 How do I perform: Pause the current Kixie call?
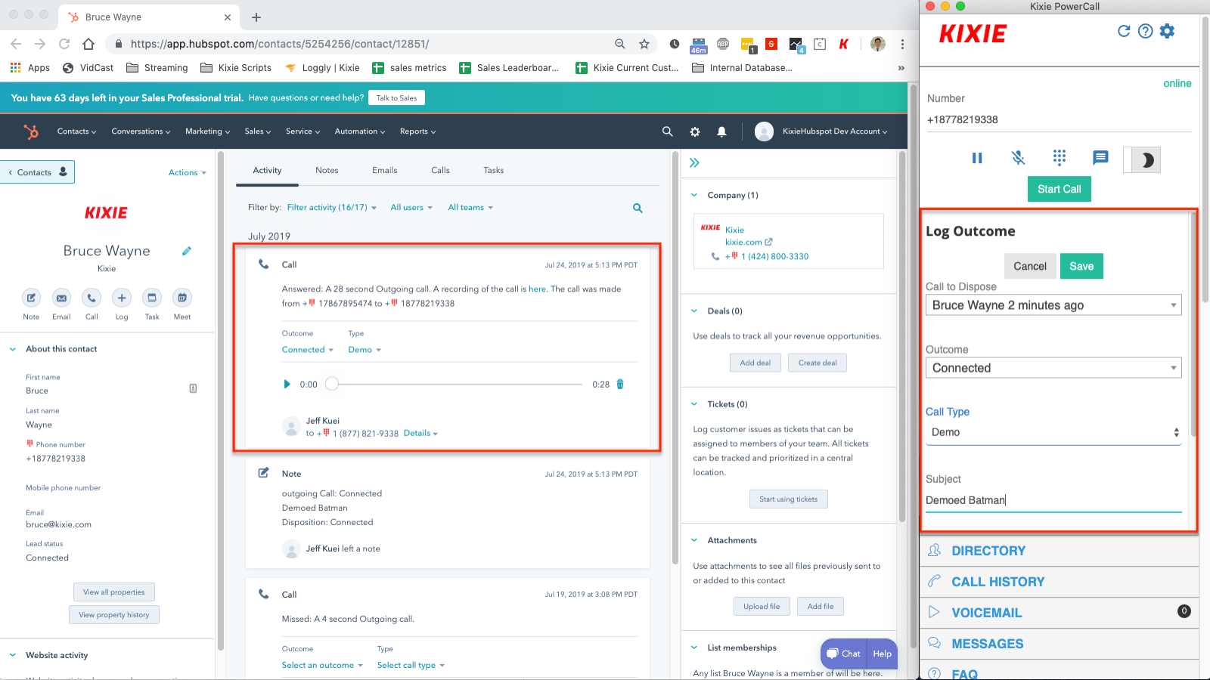[x=977, y=158]
